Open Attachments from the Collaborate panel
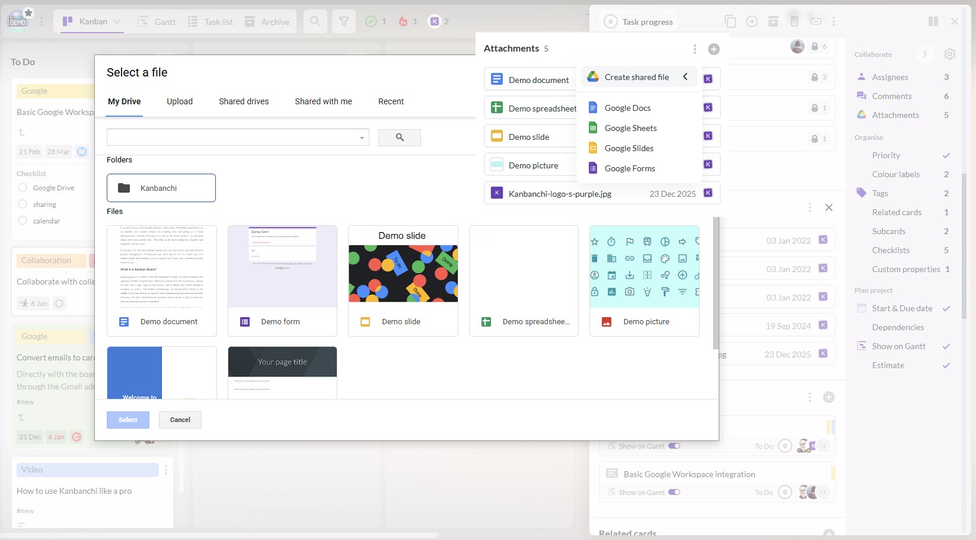Viewport: 976px width, 540px height. [895, 114]
